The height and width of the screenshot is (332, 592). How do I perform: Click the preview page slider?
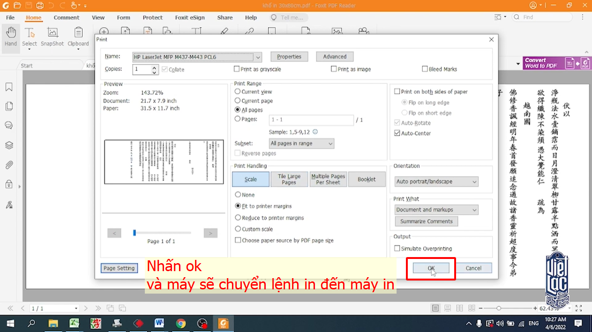click(162, 233)
